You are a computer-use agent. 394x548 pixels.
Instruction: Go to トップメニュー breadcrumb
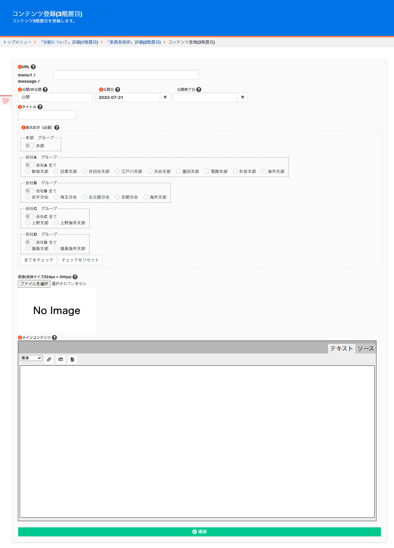click(17, 42)
